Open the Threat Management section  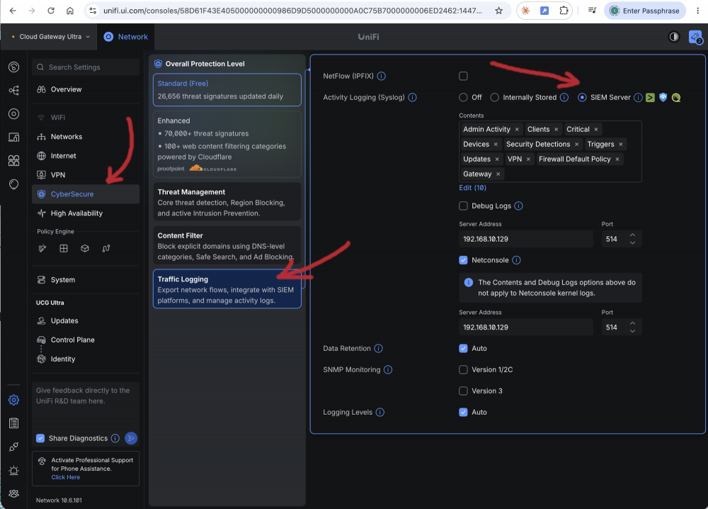coord(227,202)
